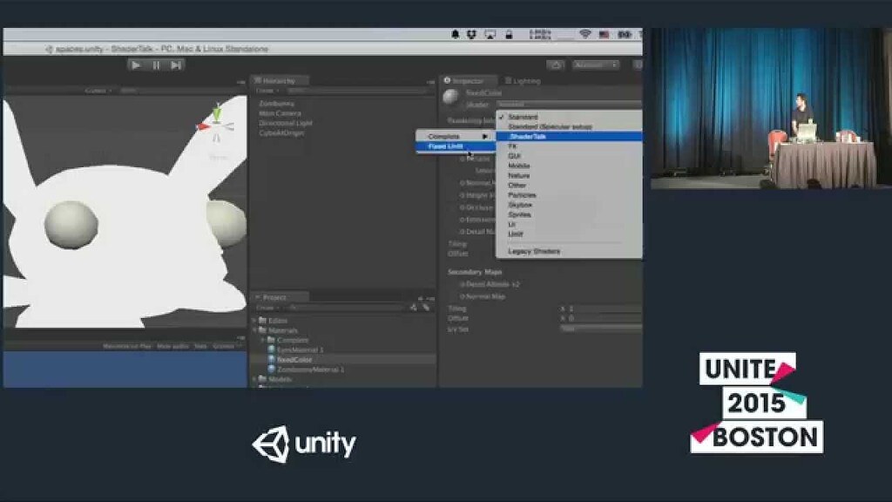The image size is (892, 502).
Task: Open the GUI shader category
Action: coord(569,156)
